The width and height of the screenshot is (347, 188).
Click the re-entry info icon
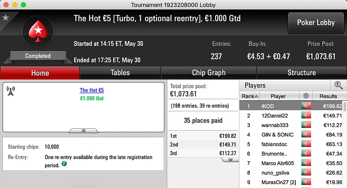tap(64, 164)
